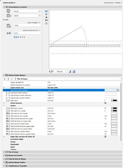Open the line type dropdown on the selected row

point(119,90)
